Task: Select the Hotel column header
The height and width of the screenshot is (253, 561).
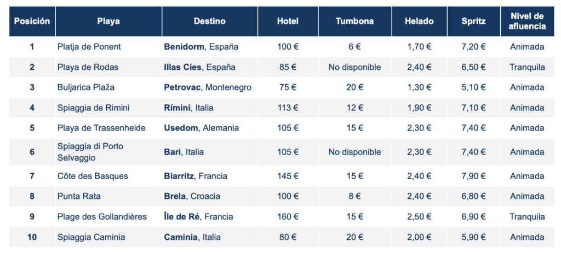Action: click(288, 21)
